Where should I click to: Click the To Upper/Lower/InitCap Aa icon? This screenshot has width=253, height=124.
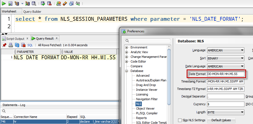tap(78, 3)
